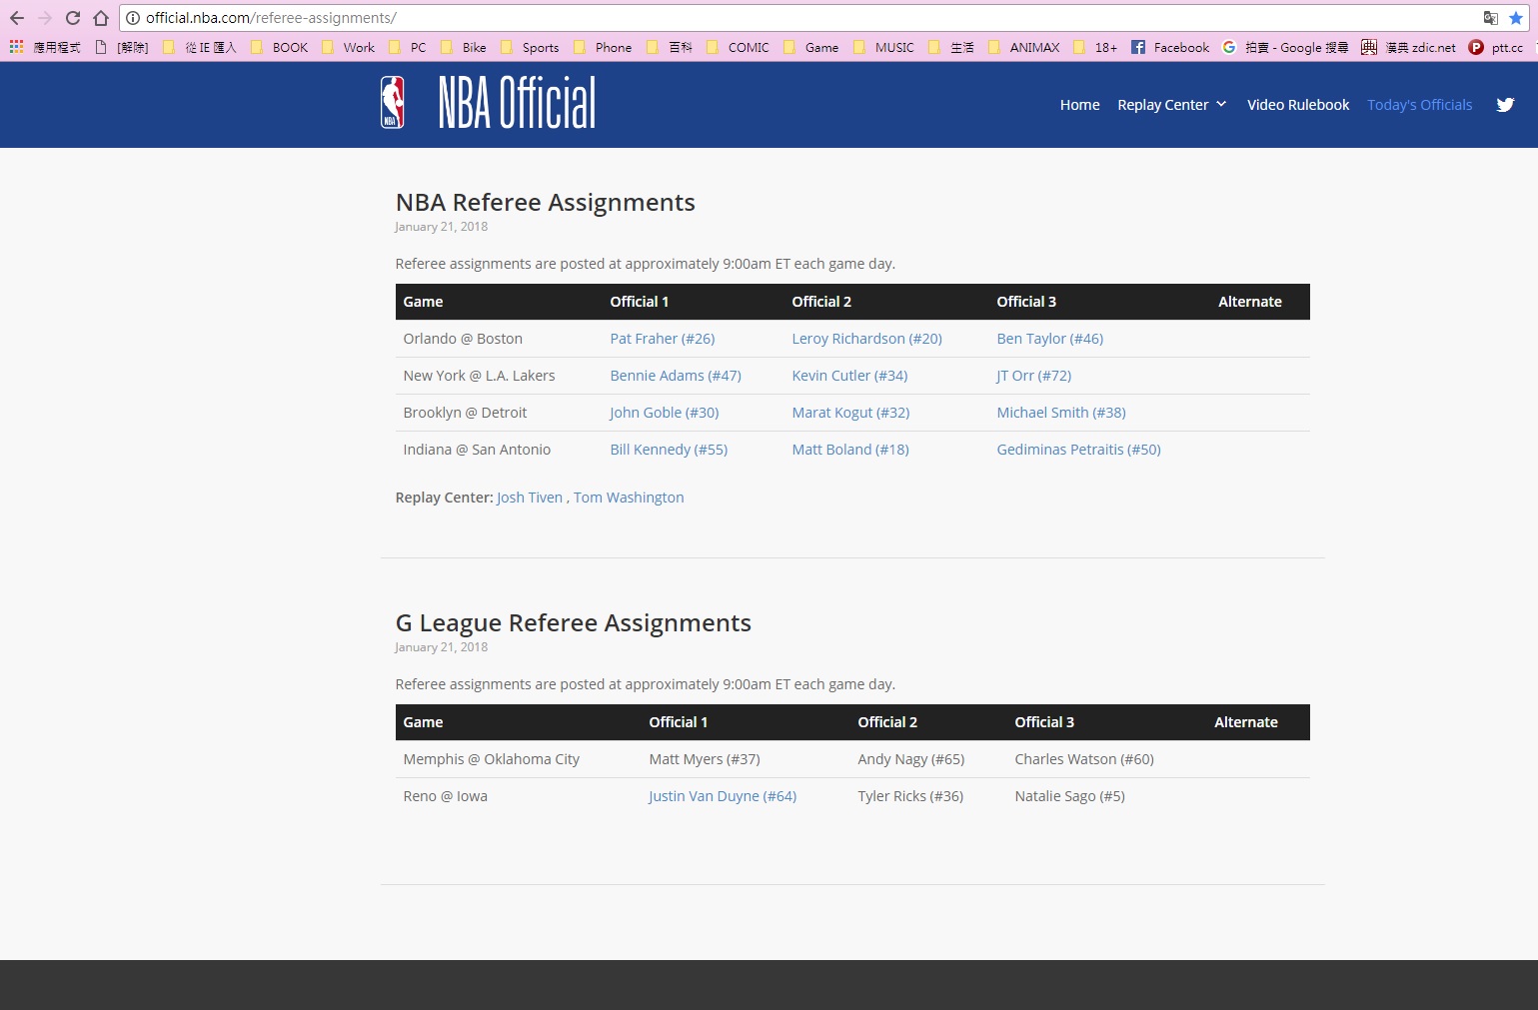Open the apps grid bookmark icon
1538x1010 pixels.
pyautogui.click(x=16, y=47)
